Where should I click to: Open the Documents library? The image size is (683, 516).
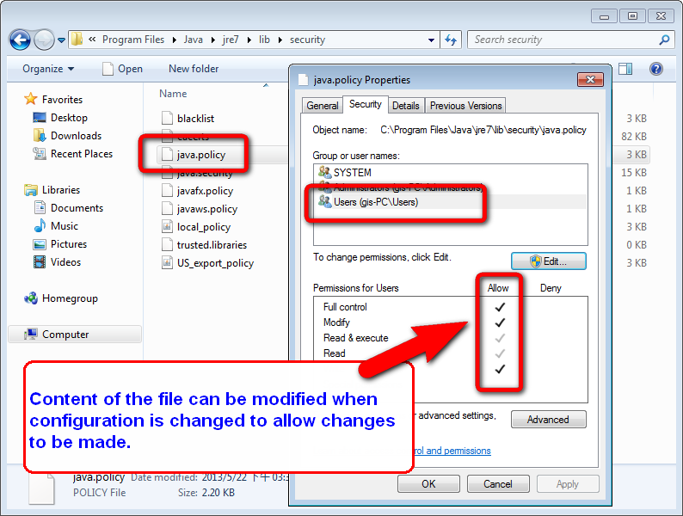[69, 208]
